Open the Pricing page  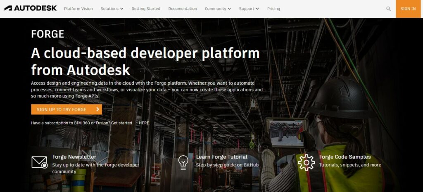point(273,9)
